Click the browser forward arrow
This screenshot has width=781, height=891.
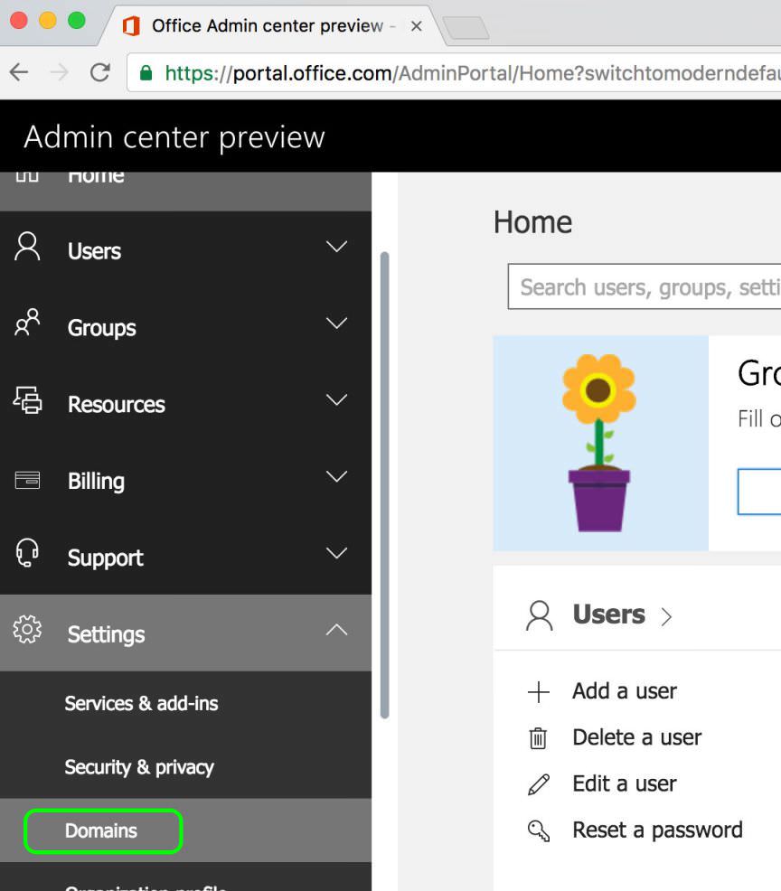point(59,72)
